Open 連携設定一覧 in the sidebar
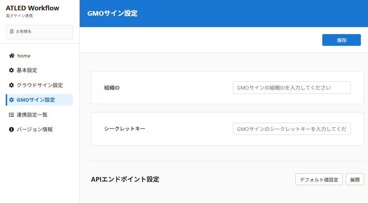This screenshot has height=203, width=368. tap(39, 115)
